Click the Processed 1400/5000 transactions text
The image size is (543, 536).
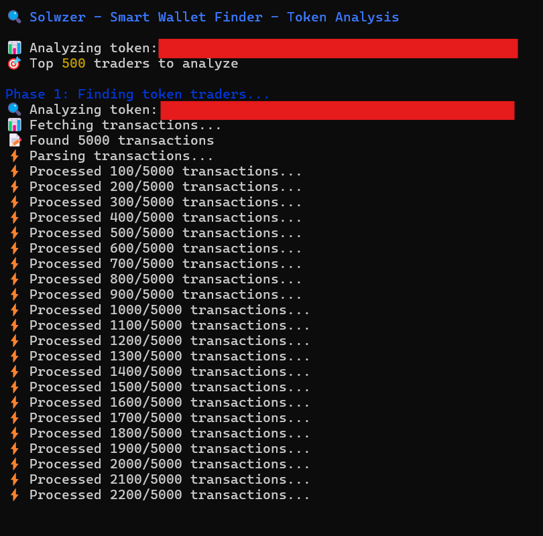click(170, 371)
